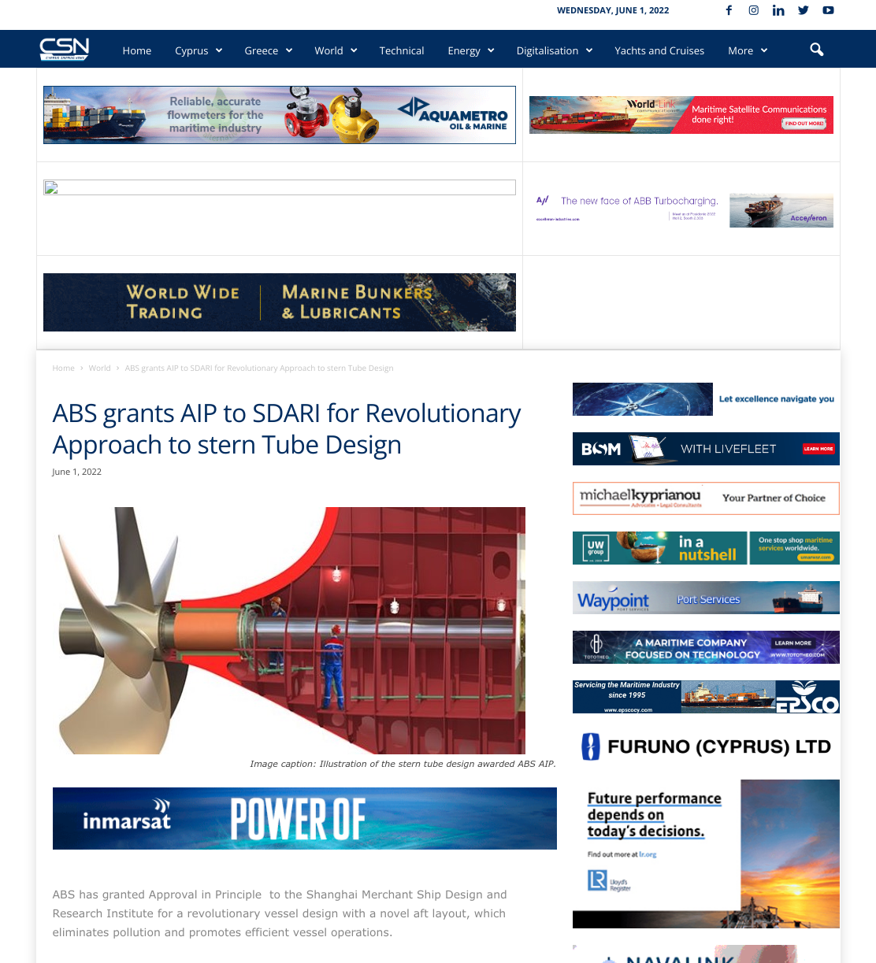Click the Wednesday, June 1, 2022 header date
876x963 pixels.
(x=613, y=10)
